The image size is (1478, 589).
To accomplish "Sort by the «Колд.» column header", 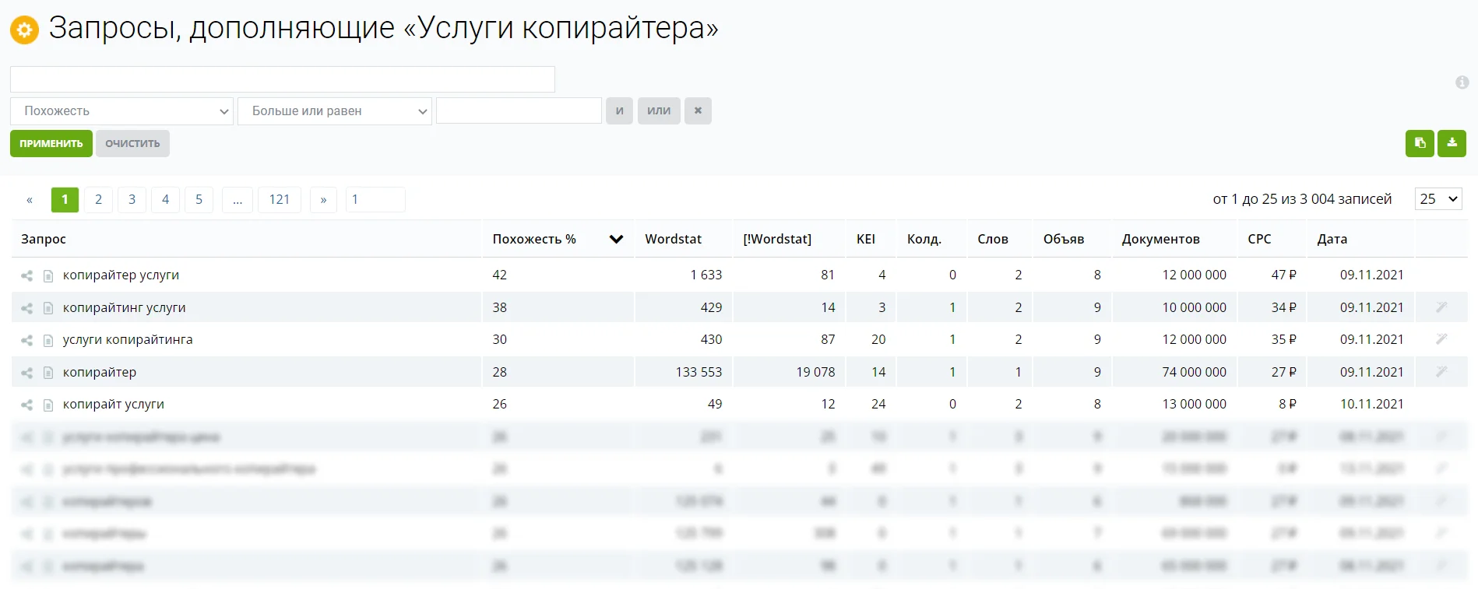I will tap(924, 239).
